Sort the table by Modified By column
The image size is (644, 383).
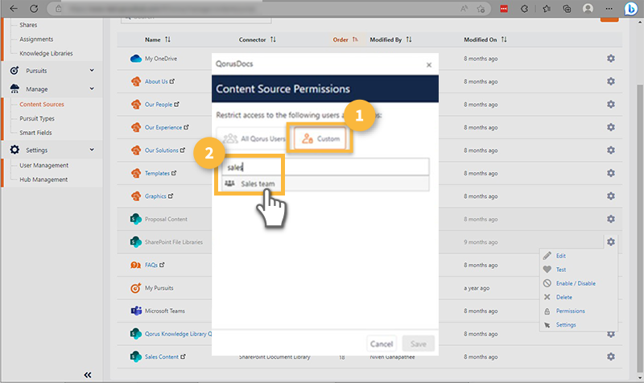click(x=390, y=39)
